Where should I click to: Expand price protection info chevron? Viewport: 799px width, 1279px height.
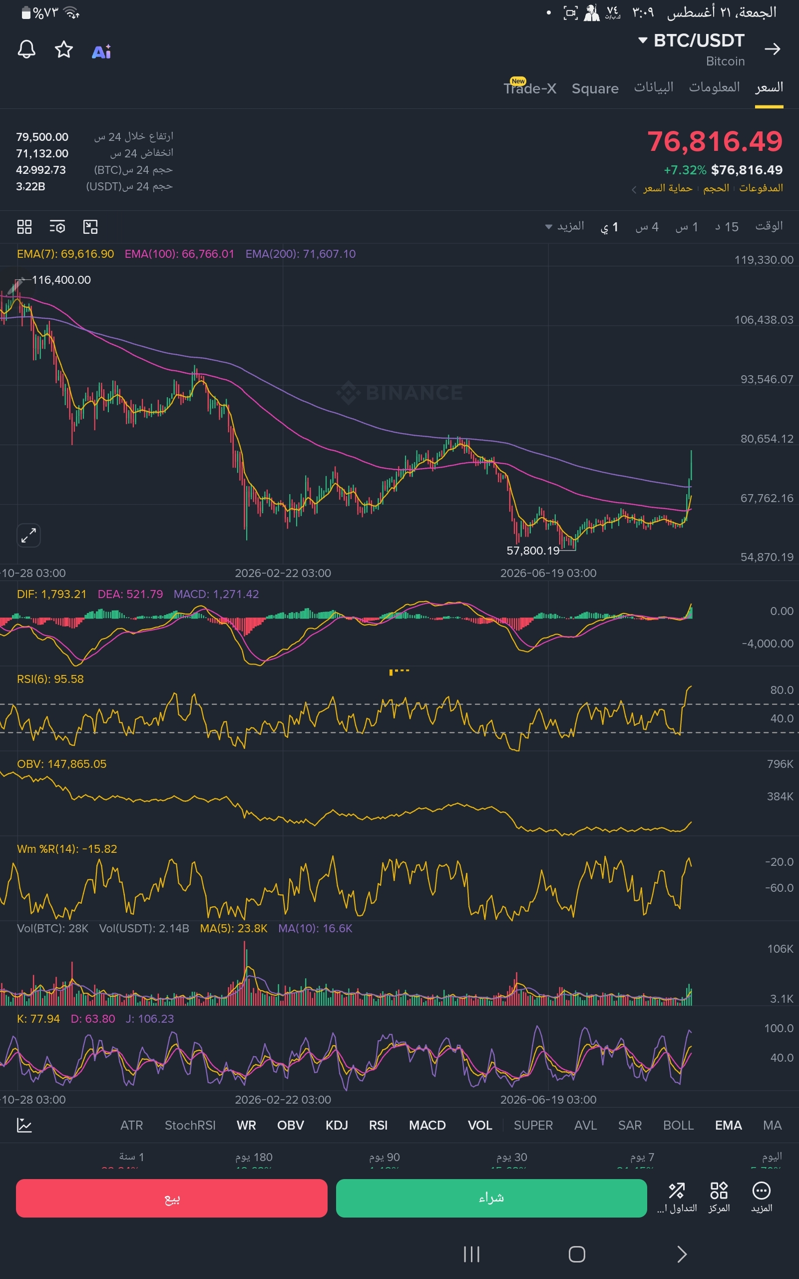[634, 189]
